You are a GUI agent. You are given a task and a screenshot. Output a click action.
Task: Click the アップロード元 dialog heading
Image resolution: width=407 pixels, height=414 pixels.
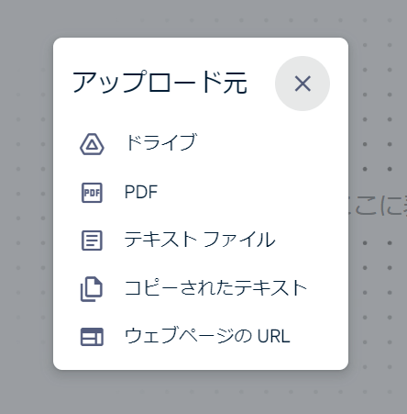click(x=159, y=83)
